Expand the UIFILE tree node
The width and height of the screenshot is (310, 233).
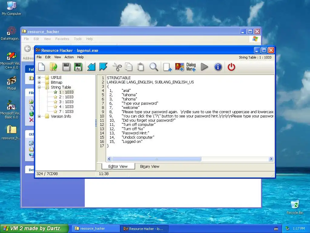click(x=39, y=77)
